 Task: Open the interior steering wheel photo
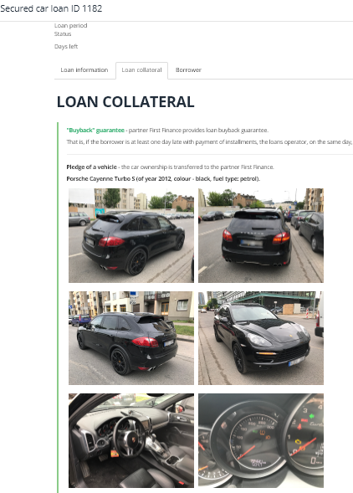(x=131, y=440)
